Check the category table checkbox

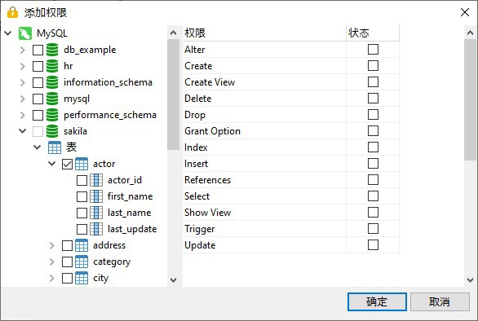pos(67,262)
